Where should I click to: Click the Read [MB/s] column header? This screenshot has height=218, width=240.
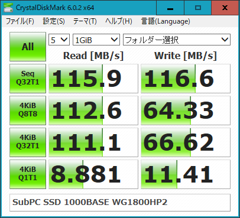pyautogui.click(x=93, y=56)
